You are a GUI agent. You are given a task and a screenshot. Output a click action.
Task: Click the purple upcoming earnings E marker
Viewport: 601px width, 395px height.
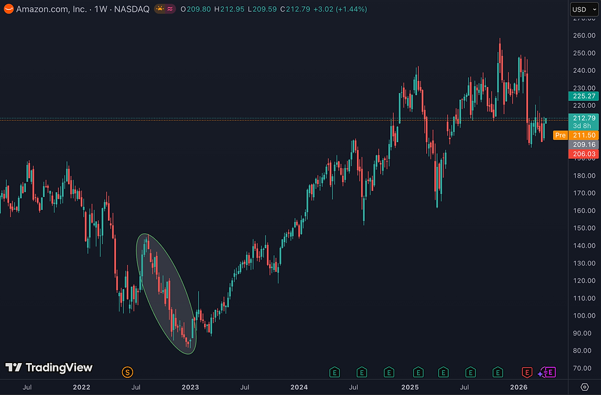550,372
